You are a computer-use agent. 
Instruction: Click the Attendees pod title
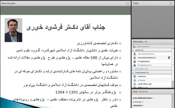click(x=138, y=42)
